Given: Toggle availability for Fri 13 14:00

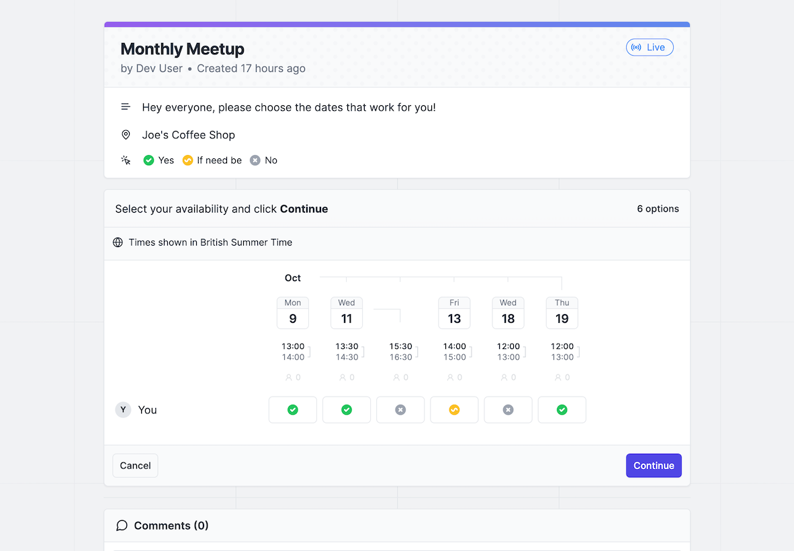Looking at the screenshot, I should coord(454,409).
